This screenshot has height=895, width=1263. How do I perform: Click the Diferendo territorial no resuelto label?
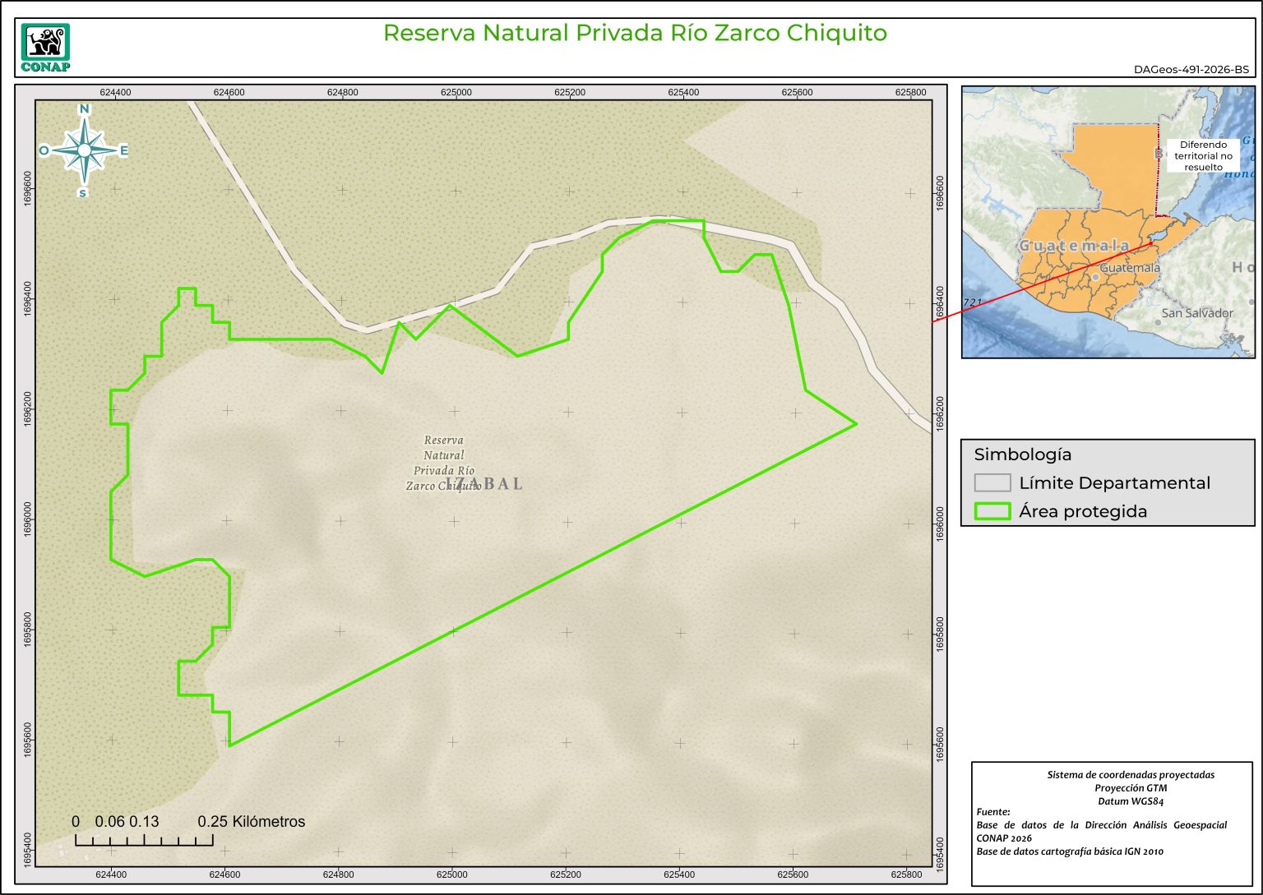pyautogui.click(x=1203, y=155)
